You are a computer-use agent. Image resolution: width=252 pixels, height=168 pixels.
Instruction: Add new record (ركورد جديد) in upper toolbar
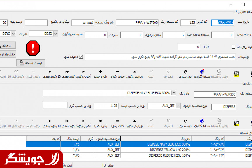(x=100, y=73)
